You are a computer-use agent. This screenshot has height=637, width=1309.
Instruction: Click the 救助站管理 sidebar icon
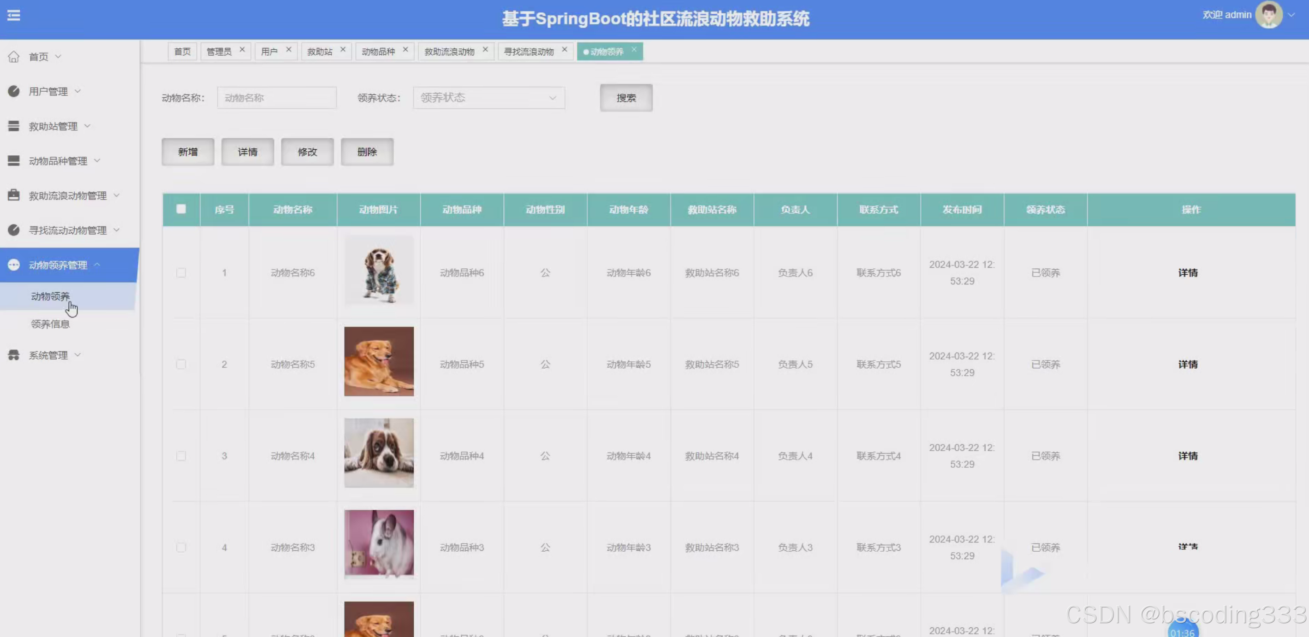click(x=14, y=126)
